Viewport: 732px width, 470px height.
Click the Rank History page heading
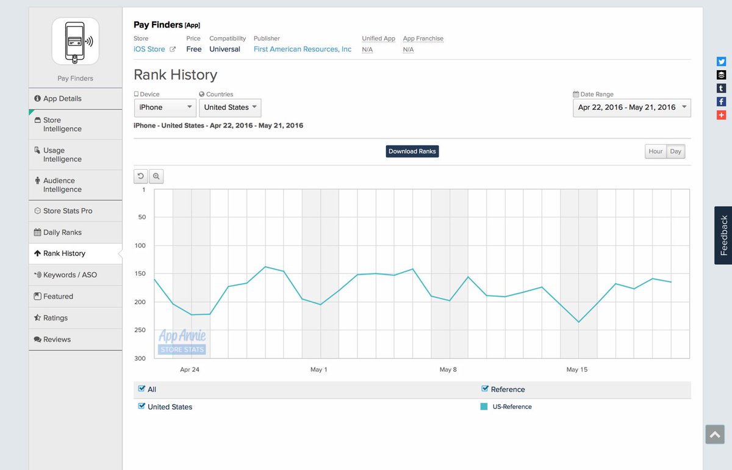coord(176,74)
